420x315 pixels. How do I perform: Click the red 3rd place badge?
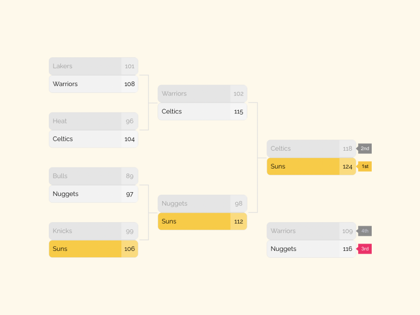point(364,249)
